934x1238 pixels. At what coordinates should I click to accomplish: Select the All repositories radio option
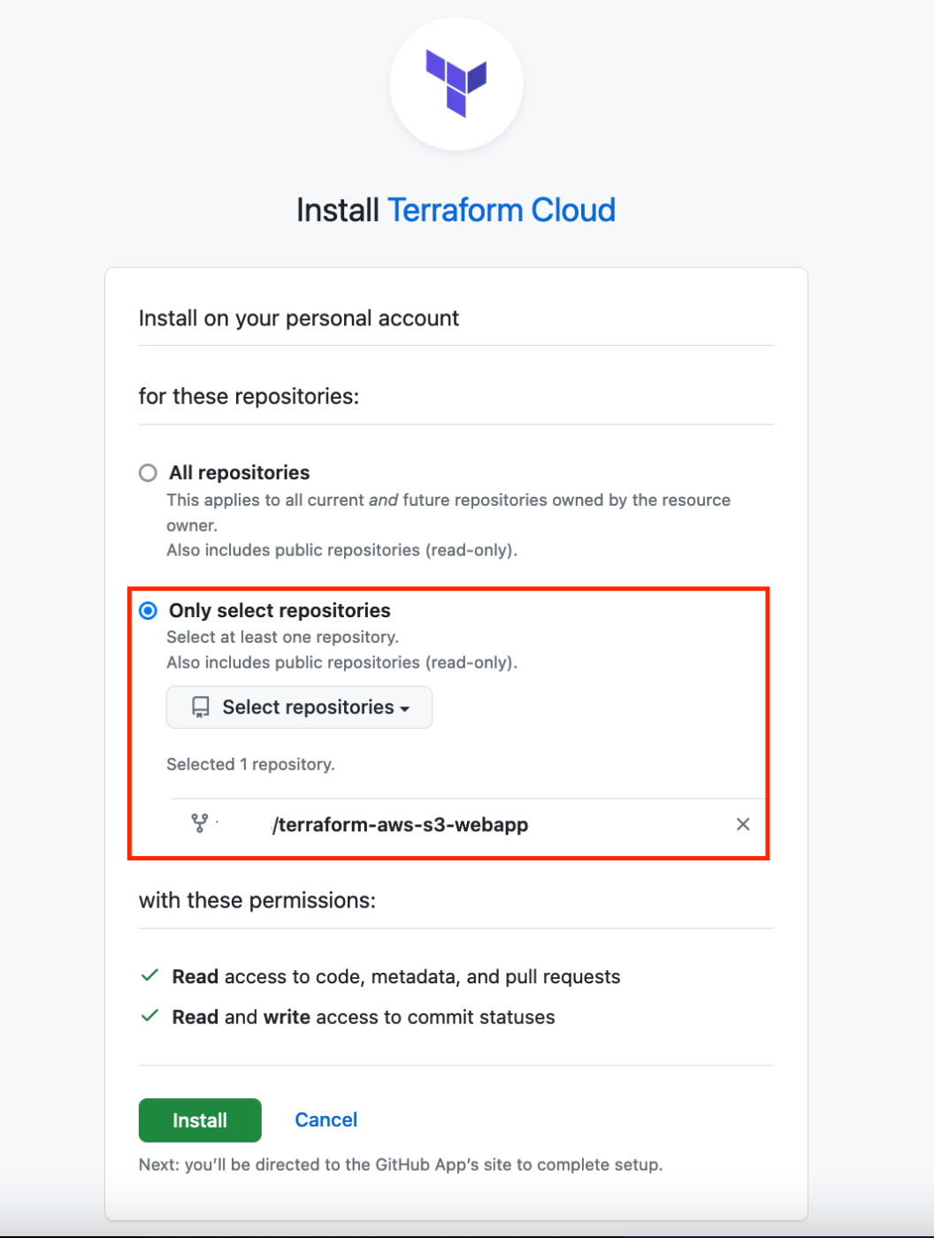pos(148,473)
